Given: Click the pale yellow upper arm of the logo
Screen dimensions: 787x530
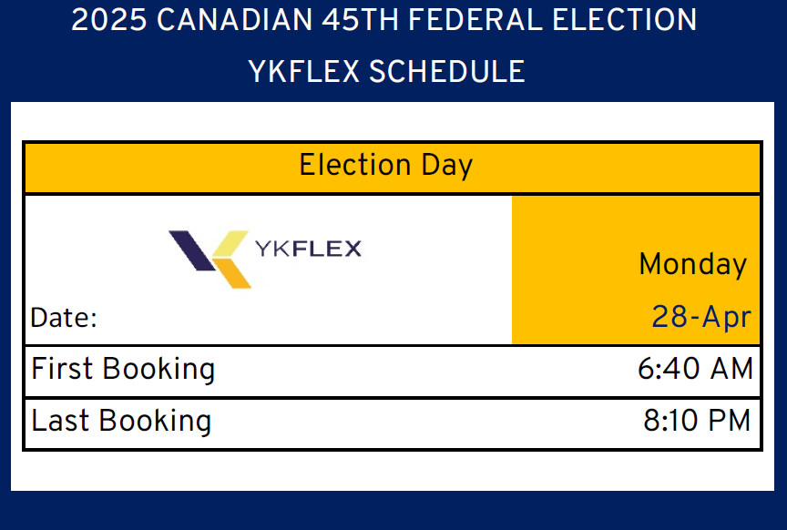Looking at the screenshot, I should [x=230, y=243].
